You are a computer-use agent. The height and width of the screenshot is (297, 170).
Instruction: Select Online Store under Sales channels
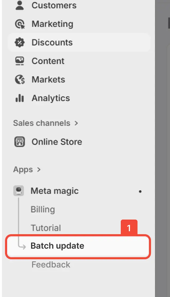point(57,142)
